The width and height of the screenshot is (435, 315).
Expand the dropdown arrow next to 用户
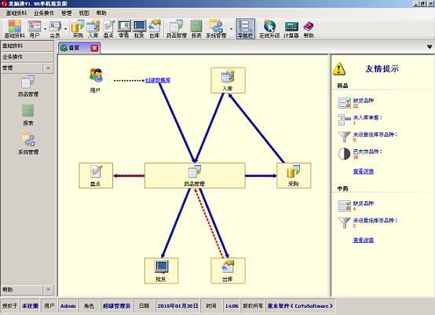point(46,29)
